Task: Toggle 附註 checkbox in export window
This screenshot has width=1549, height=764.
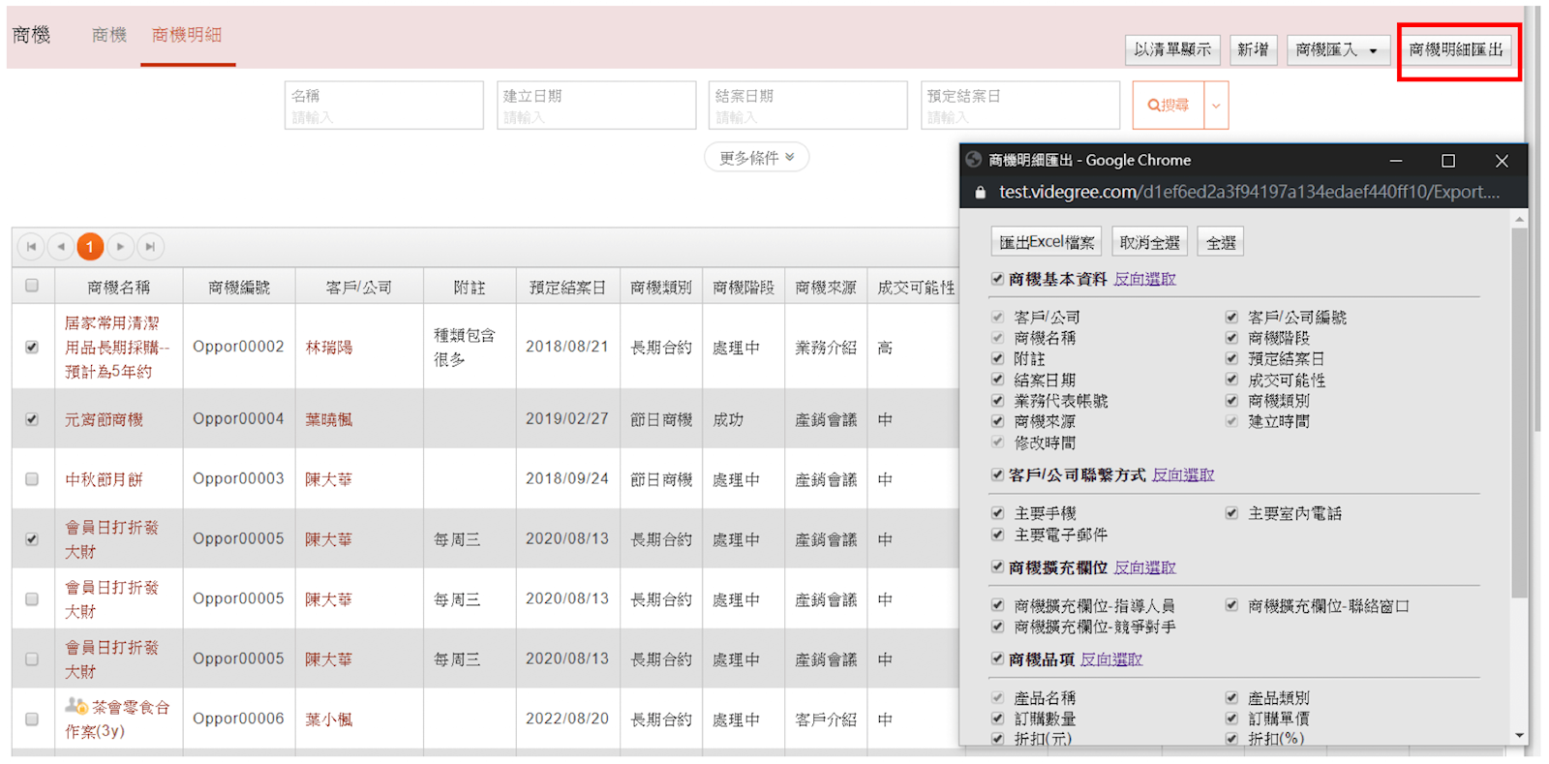Action: 997,358
